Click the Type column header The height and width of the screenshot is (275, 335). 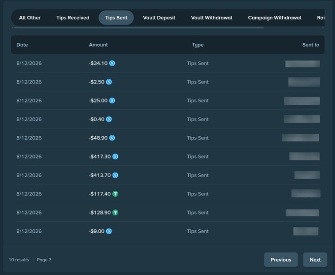[198, 45]
